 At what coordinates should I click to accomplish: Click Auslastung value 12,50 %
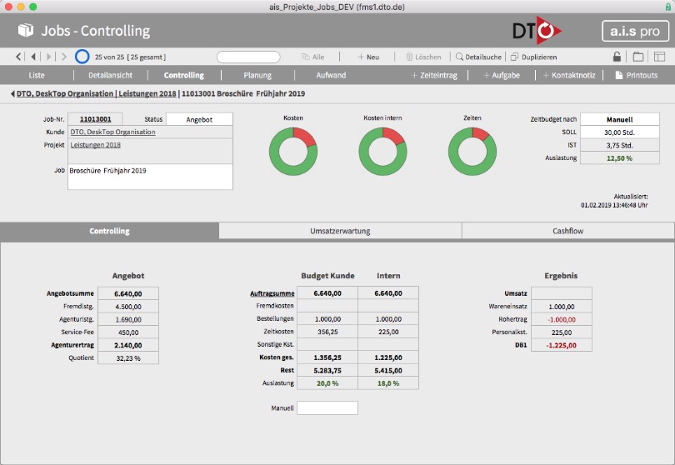[x=620, y=158]
